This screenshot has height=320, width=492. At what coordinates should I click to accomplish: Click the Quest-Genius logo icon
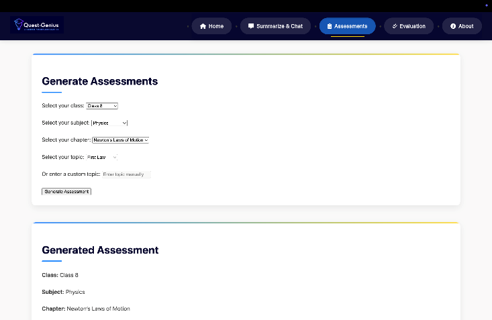tap(19, 25)
